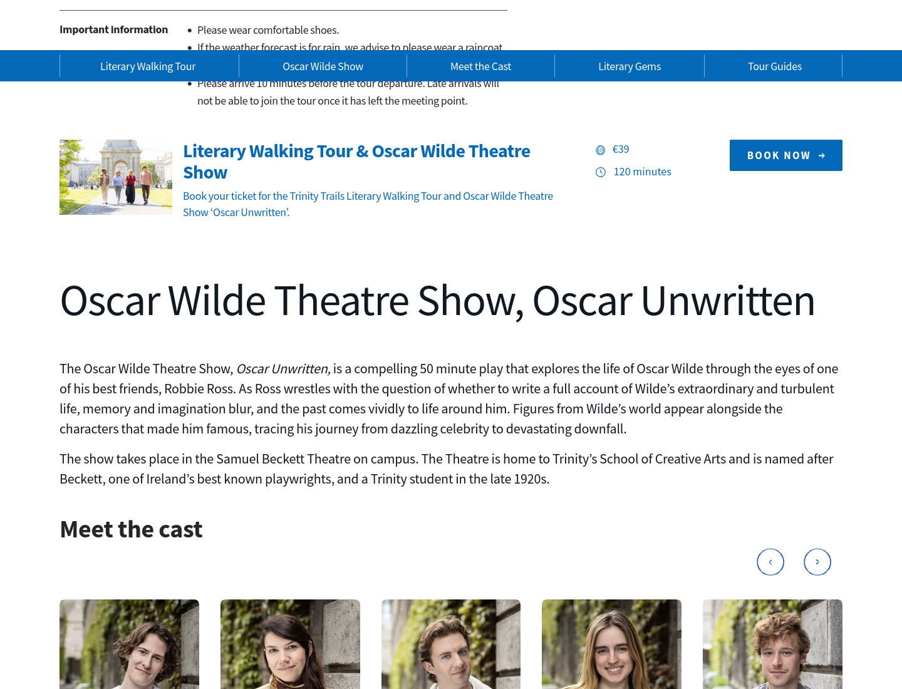The image size is (902, 689).
Task: Select the Meet the Cast nav tab
Action: point(480,66)
